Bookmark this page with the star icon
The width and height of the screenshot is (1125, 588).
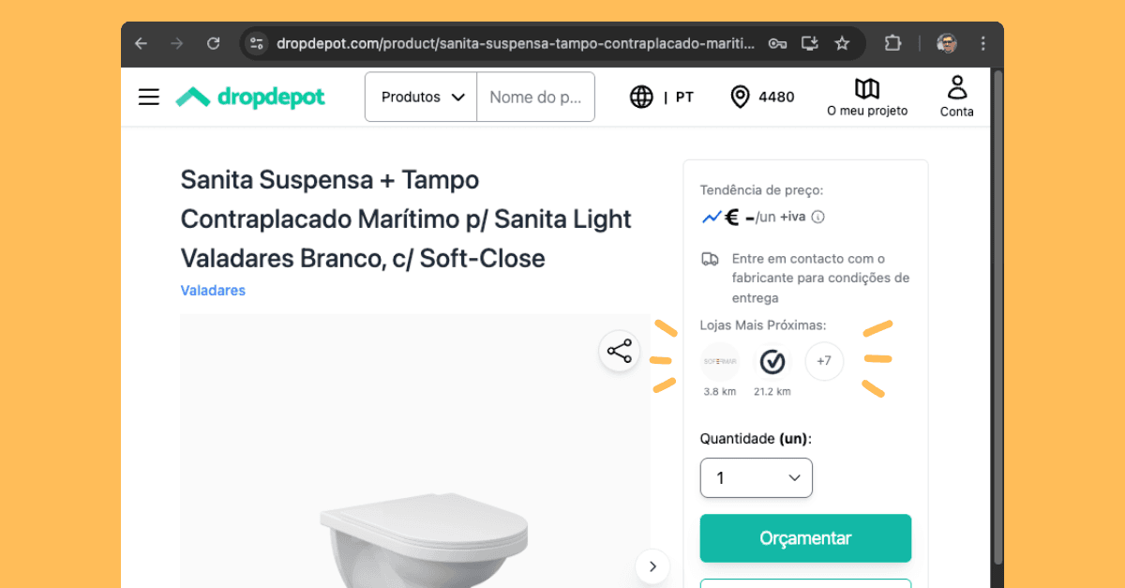pyautogui.click(x=842, y=43)
